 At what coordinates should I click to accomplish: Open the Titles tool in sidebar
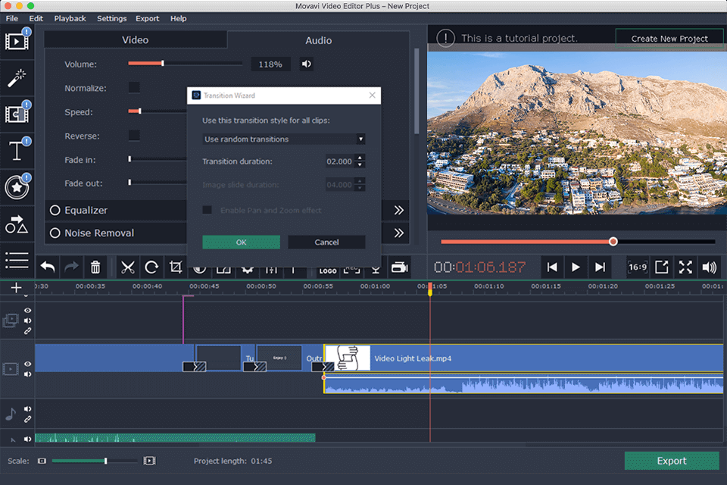tap(17, 151)
